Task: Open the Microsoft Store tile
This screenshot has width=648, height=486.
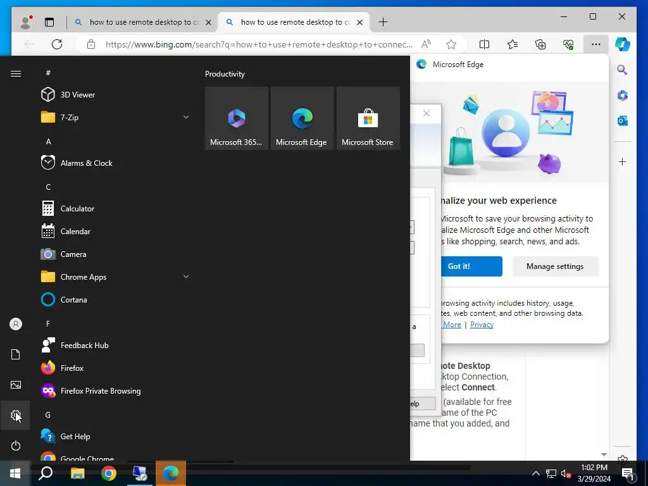Action: 368,118
